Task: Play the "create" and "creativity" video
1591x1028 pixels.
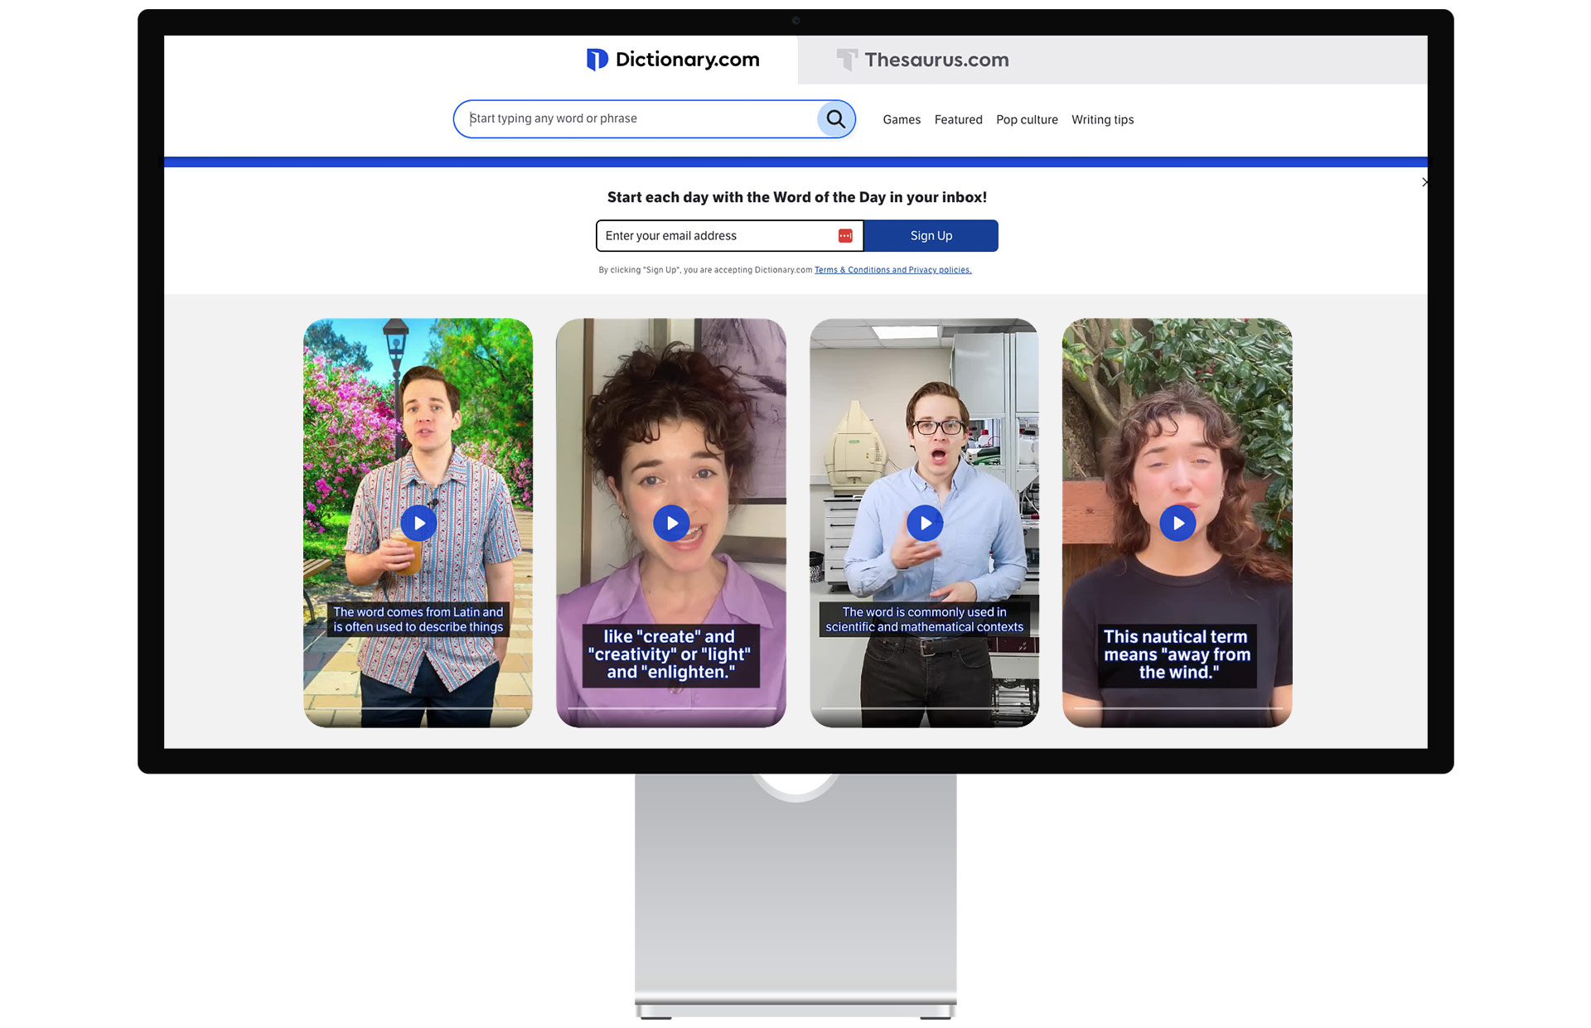Action: coord(671,524)
